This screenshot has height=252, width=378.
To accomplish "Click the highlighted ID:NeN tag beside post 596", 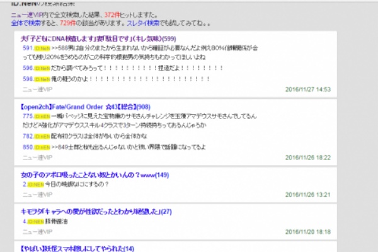I will tap(42, 69).
